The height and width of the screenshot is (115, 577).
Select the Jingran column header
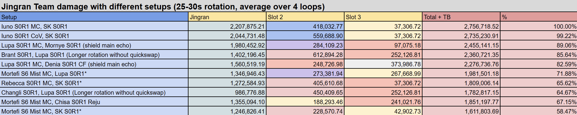coord(227,17)
